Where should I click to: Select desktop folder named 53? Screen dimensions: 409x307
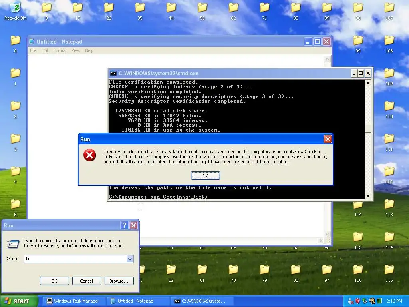point(202,11)
